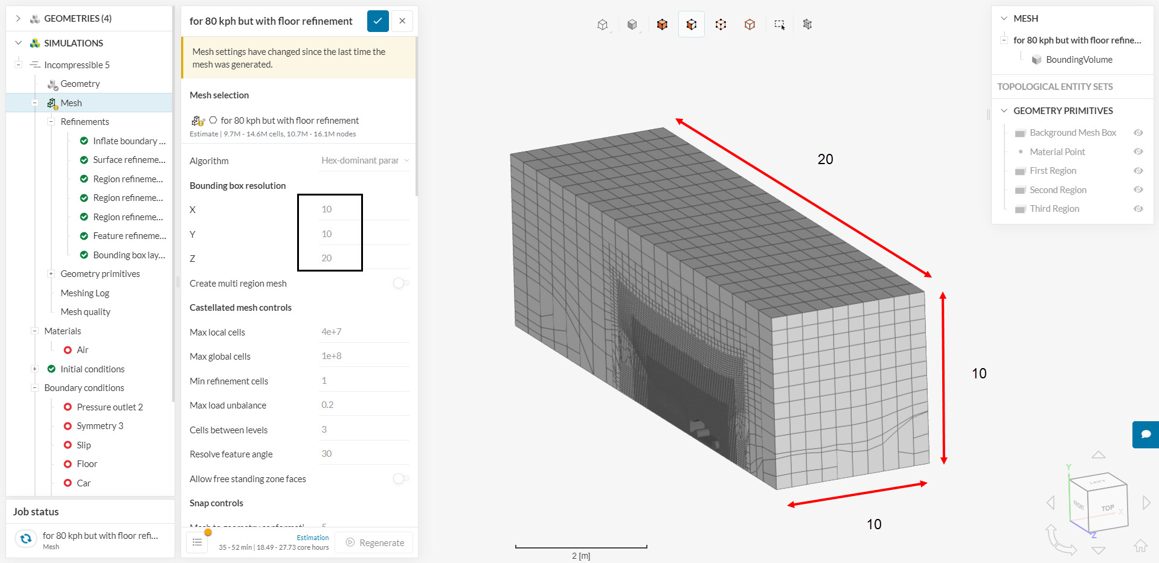Activate volume selection mode (solid orange cube)
The height and width of the screenshot is (563, 1159).
(662, 25)
